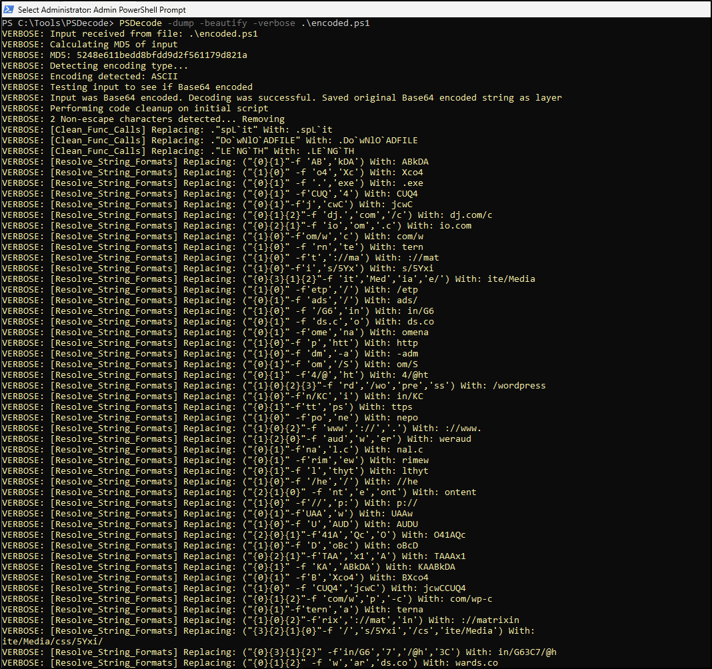This screenshot has height=669, width=712.
Task: Click the line ending 'With: ds.co'
Action: (218, 322)
